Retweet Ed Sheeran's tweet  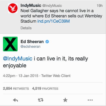point(41,100)
